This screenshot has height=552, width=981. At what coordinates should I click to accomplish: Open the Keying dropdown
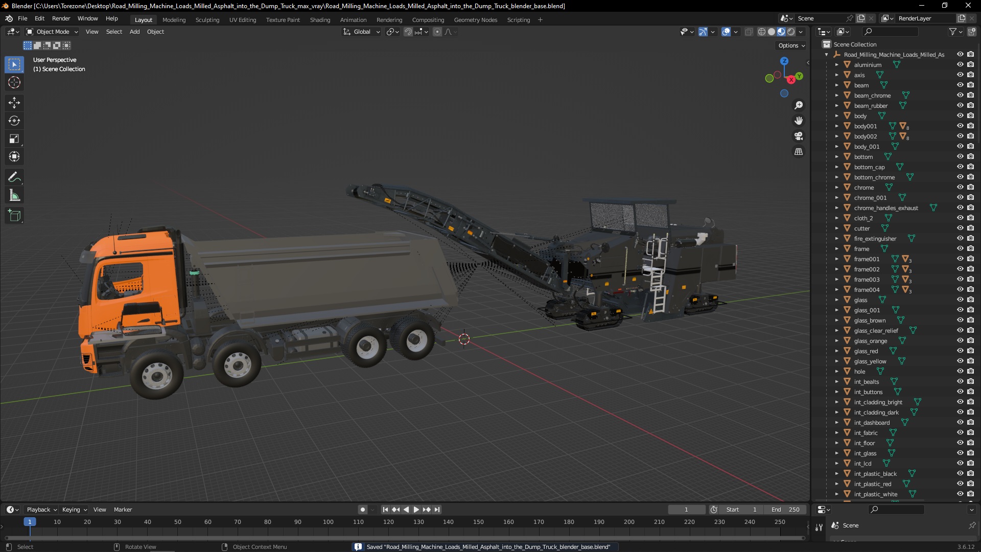tap(75, 510)
